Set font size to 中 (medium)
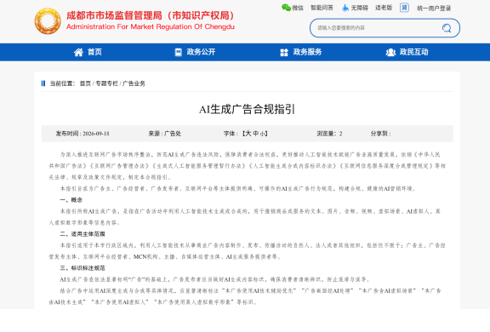This screenshot has width=490, height=332. (255, 134)
